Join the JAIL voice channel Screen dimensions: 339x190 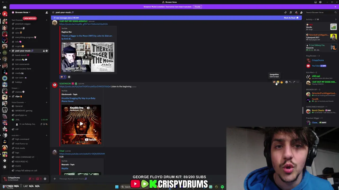tap(30, 120)
